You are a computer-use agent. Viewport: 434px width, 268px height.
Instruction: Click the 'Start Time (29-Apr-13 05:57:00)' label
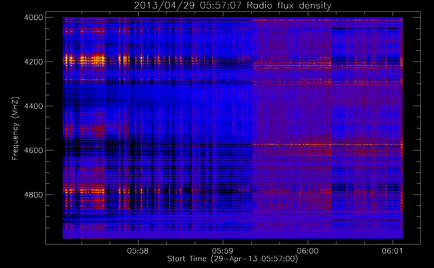point(233,259)
